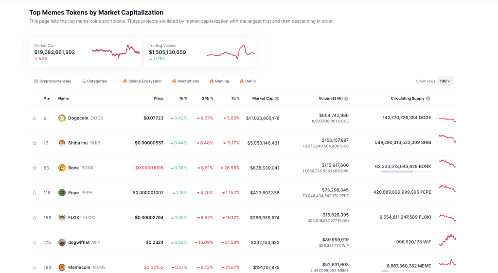Click the Dogecoin coin logo
This screenshot has width=498, height=273.
[x=62, y=118]
